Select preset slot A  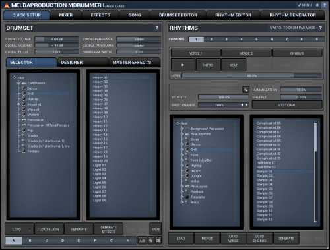(x=14, y=241)
